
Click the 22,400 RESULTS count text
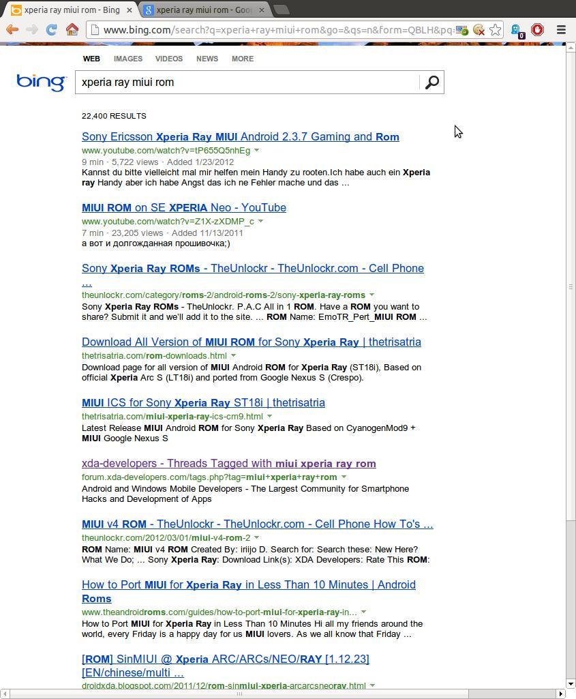pos(114,116)
